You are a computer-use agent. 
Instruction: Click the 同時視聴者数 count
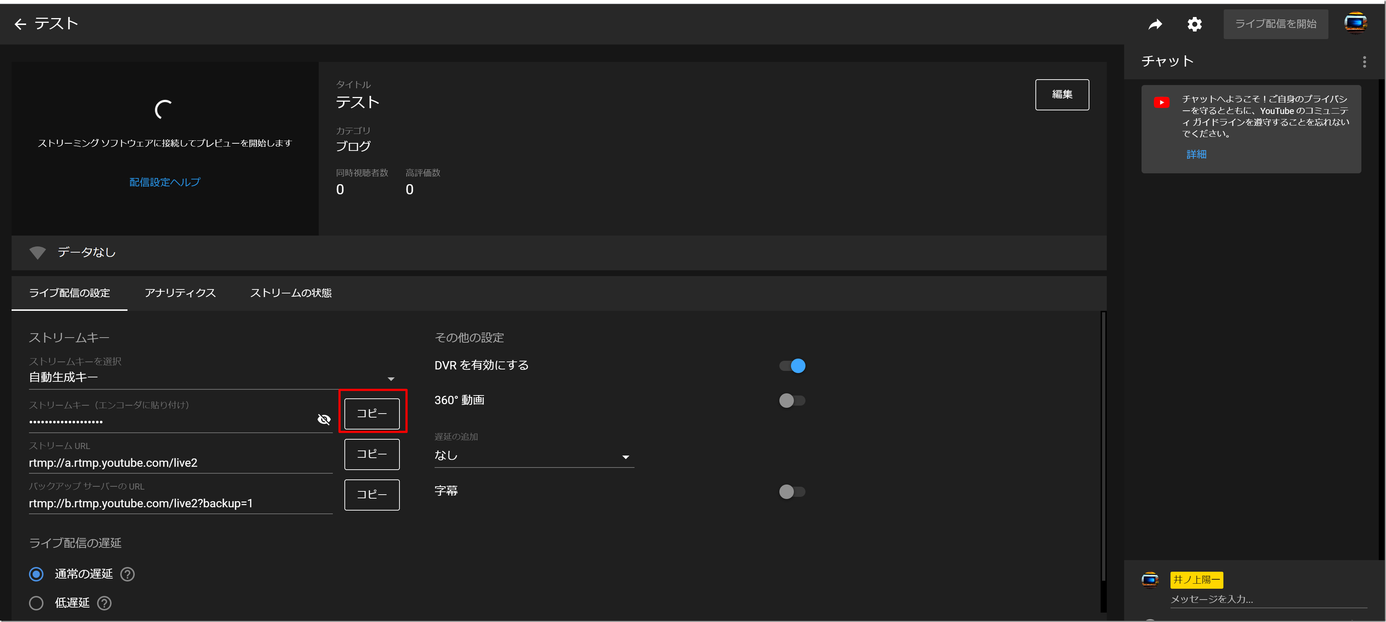tap(340, 189)
